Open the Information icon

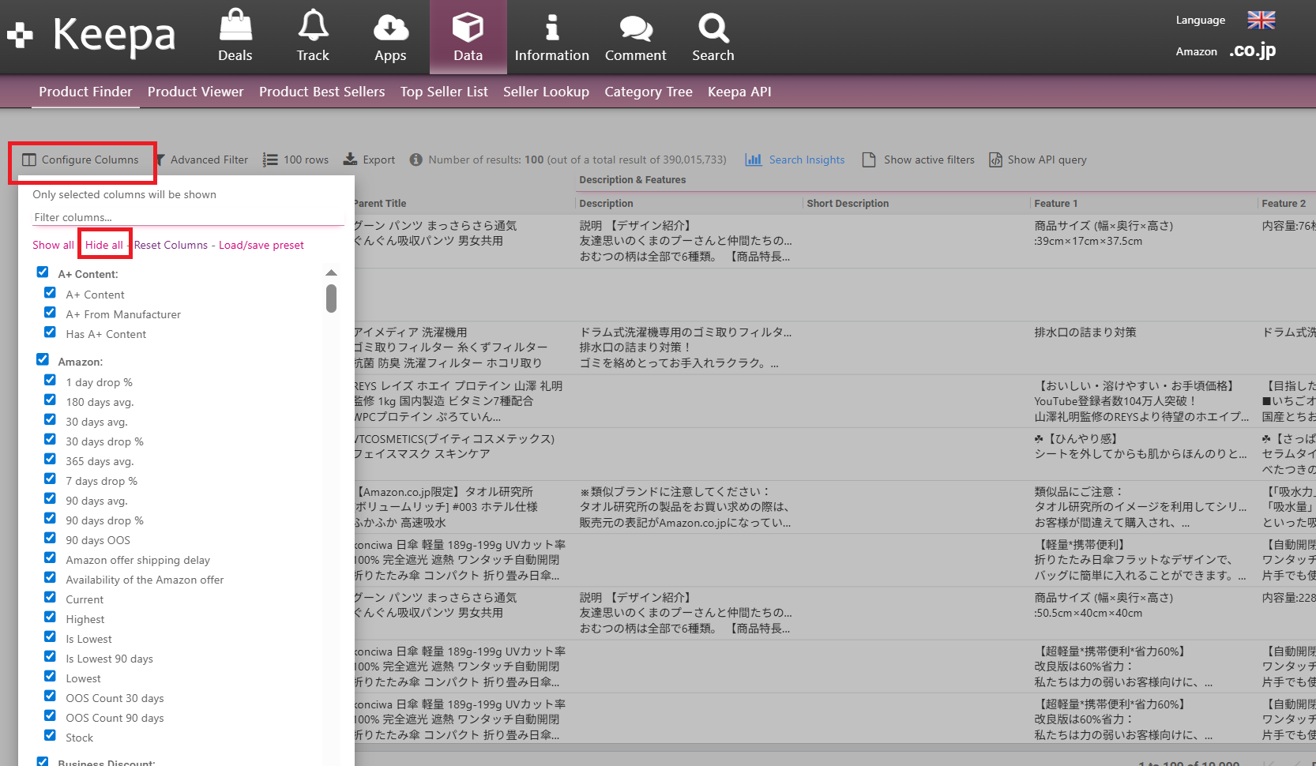pyautogui.click(x=552, y=28)
